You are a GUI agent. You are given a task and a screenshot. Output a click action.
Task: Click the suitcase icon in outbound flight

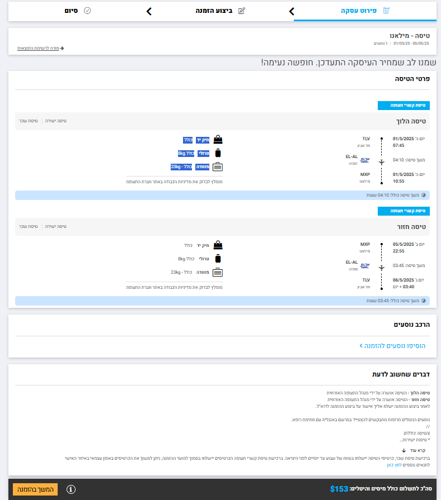(x=218, y=167)
